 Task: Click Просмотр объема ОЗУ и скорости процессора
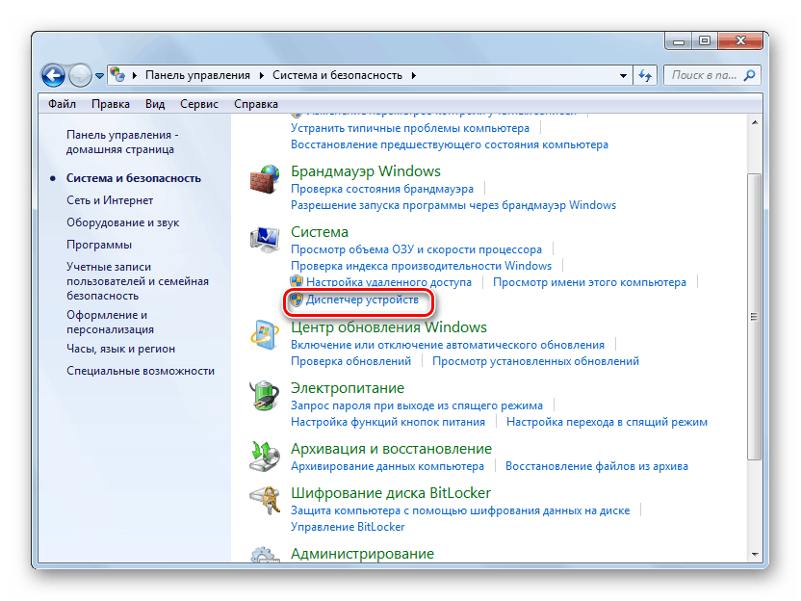click(416, 249)
